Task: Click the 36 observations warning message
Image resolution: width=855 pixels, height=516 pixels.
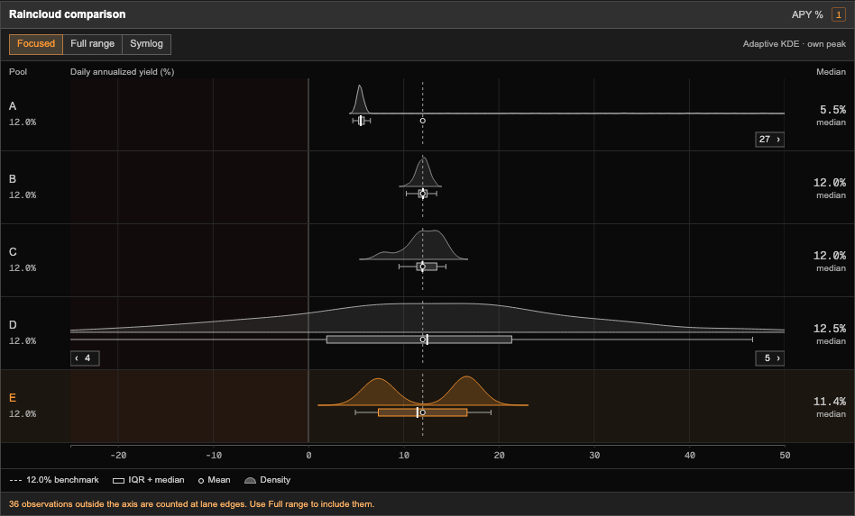Action: [x=191, y=504]
